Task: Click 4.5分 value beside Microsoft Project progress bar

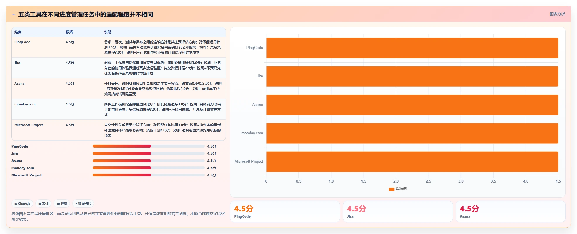Action: pos(211,175)
